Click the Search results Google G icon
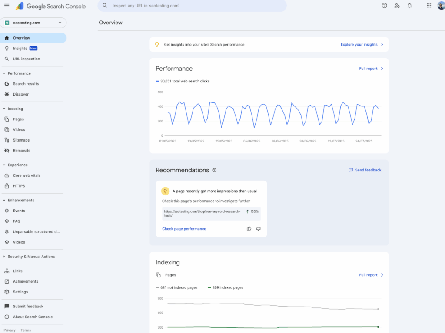Viewport: 445px width, 333px height. (x=7, y=84)
